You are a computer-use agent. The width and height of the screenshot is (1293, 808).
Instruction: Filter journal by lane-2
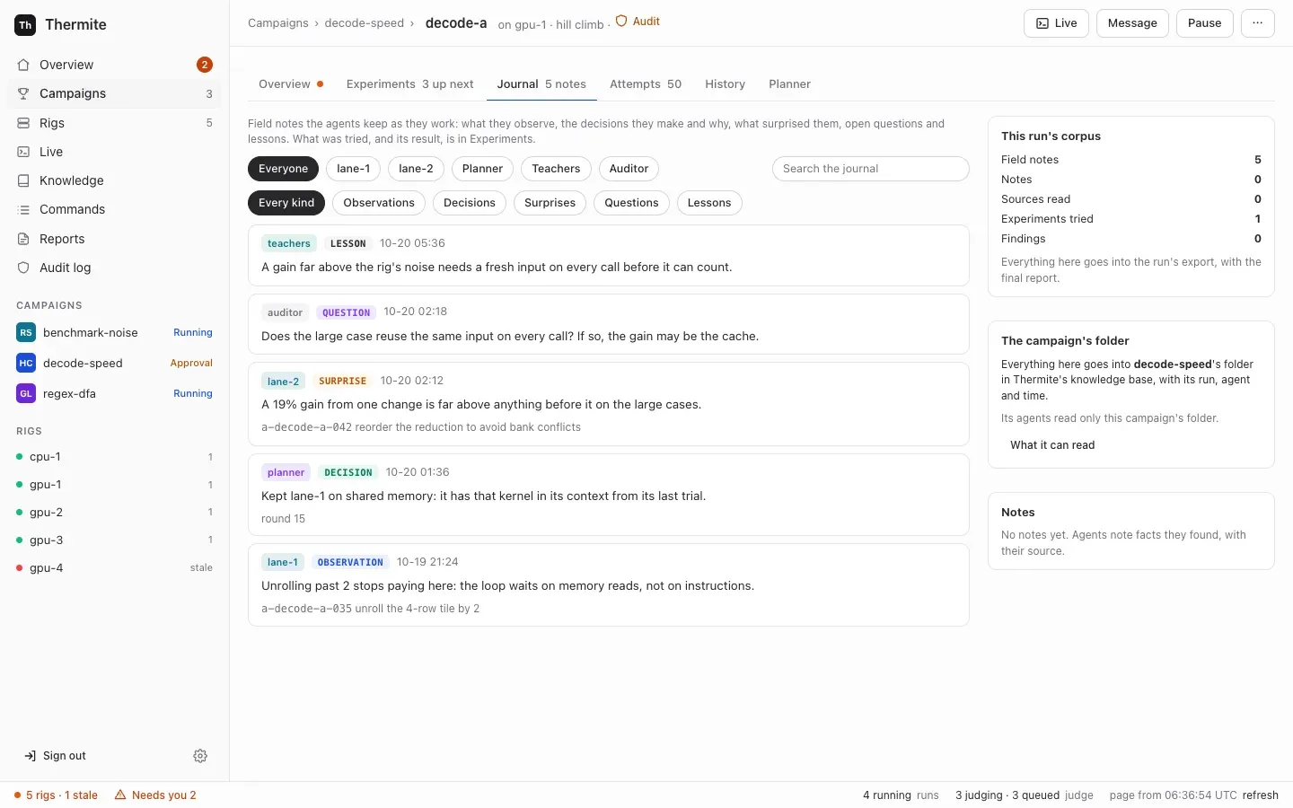[416, 169]
